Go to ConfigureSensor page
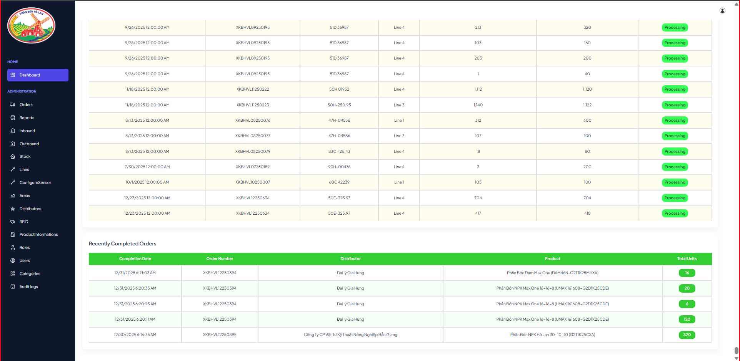The height and width of the screenshot is (361, 740). (35, 182)
